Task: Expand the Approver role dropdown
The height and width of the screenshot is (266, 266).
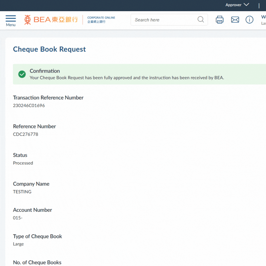Action: tap(237, 5)
